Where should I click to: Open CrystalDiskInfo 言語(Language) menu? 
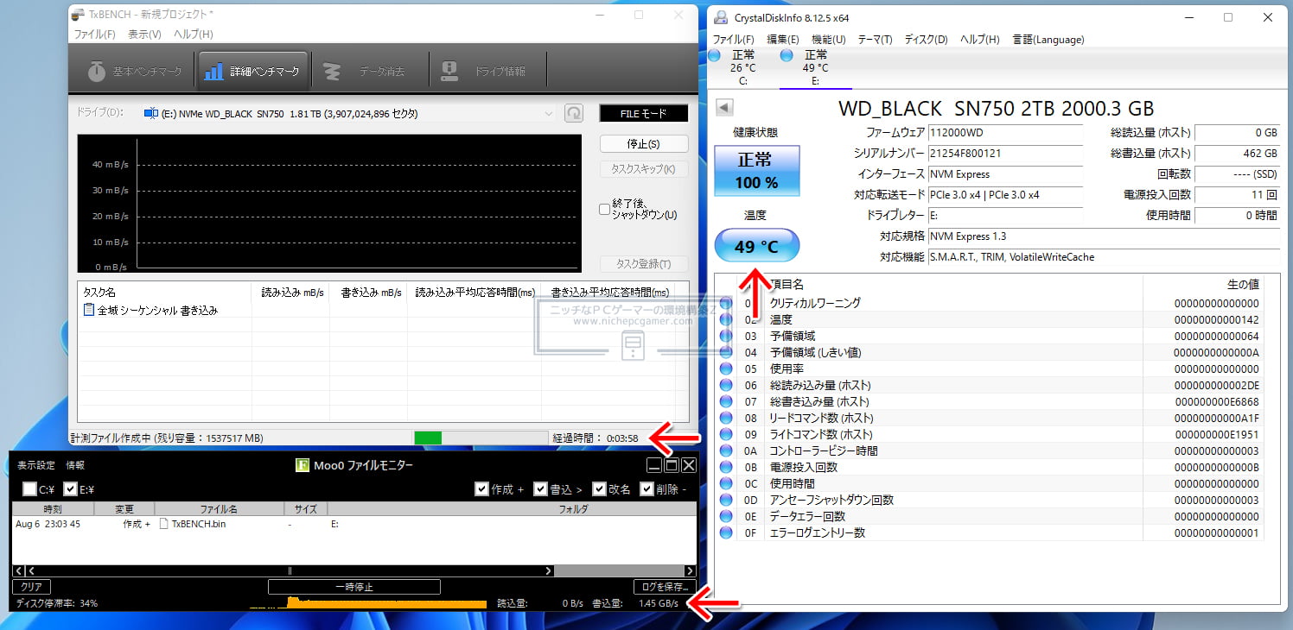pyautogui.click(x=1048, y=40)
